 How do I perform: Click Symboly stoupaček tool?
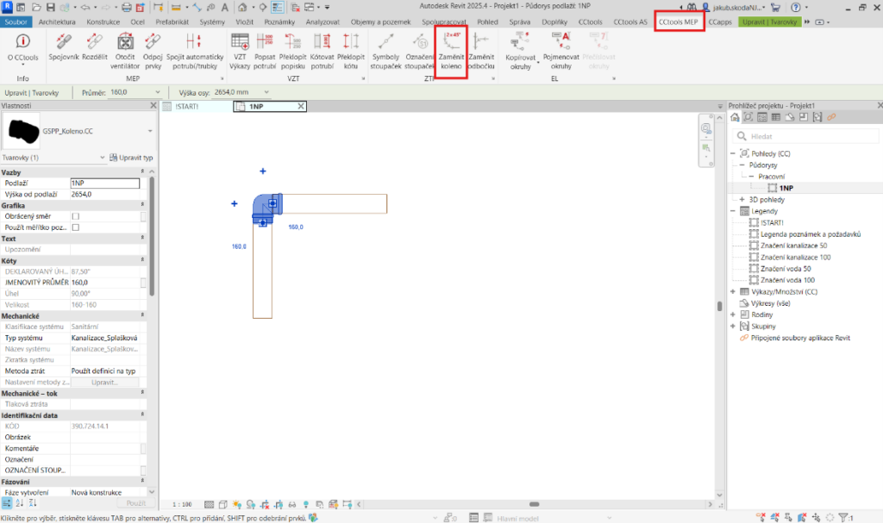385,51
